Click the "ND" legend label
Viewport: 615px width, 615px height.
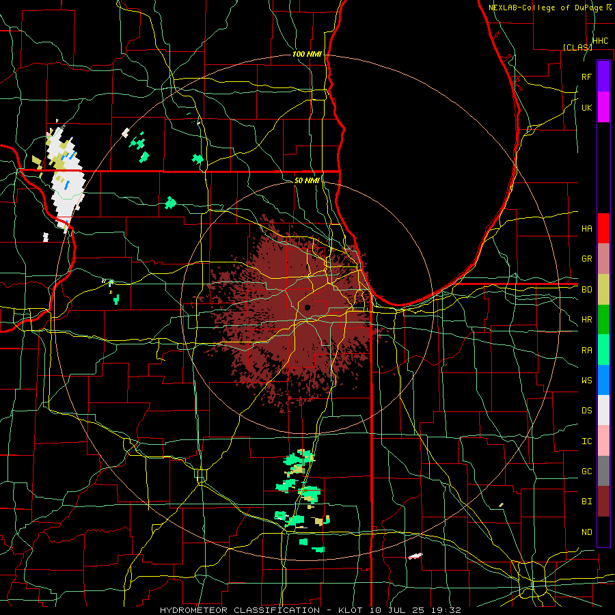[586, 532]
